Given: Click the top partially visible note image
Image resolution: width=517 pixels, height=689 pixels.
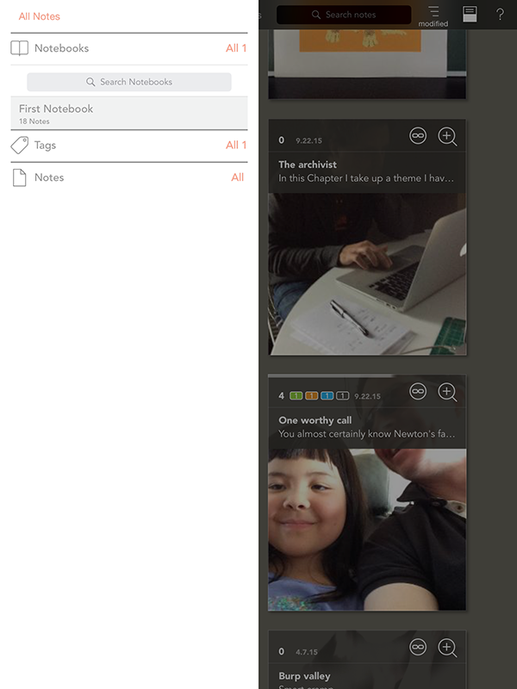Looking at the screenshot, I should click(367, 64).
